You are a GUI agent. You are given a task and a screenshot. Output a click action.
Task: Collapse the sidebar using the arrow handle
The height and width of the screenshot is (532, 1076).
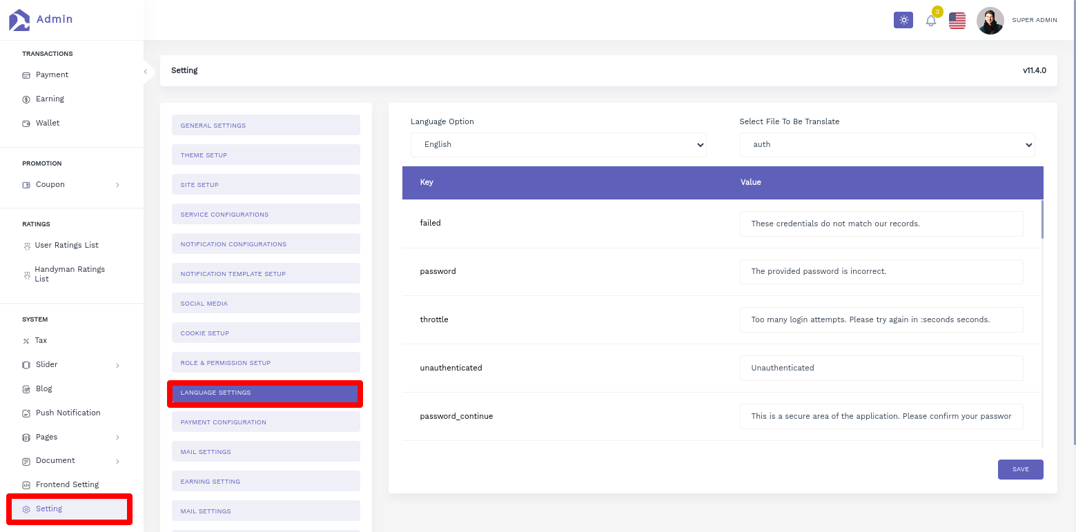[146, 71]
